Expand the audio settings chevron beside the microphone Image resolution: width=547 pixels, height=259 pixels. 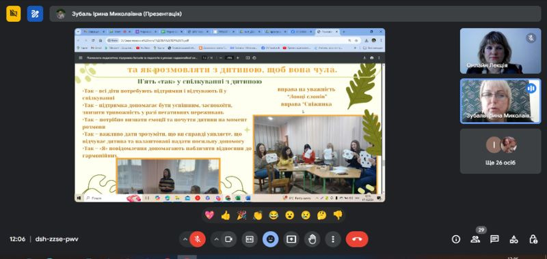[185, 239]
